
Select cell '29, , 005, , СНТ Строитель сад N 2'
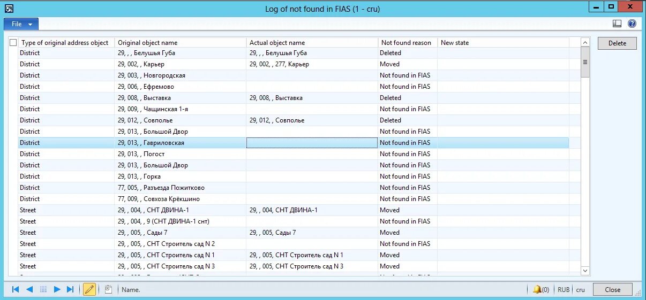pos(181,244)
